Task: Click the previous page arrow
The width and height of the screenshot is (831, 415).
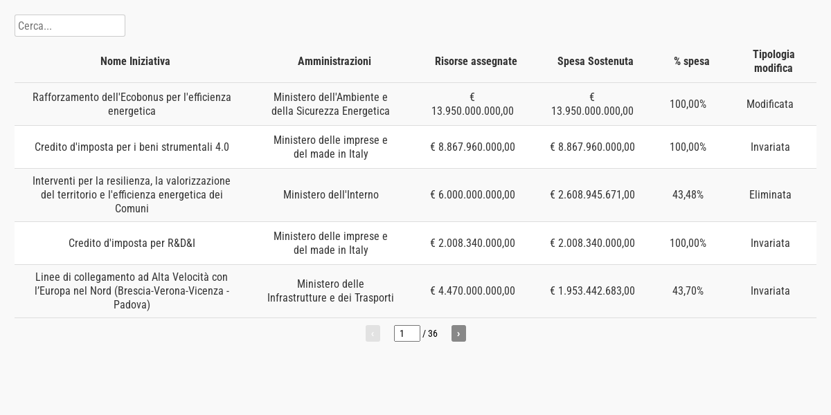Action: tap(373, 333)
